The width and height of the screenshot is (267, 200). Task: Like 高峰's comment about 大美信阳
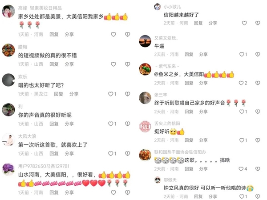pos(113,34)
